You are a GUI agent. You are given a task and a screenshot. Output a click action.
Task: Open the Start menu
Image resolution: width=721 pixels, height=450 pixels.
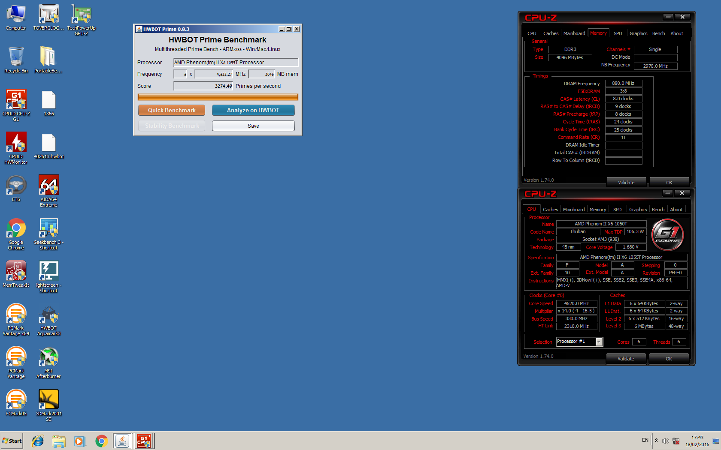tap(12, 441)
